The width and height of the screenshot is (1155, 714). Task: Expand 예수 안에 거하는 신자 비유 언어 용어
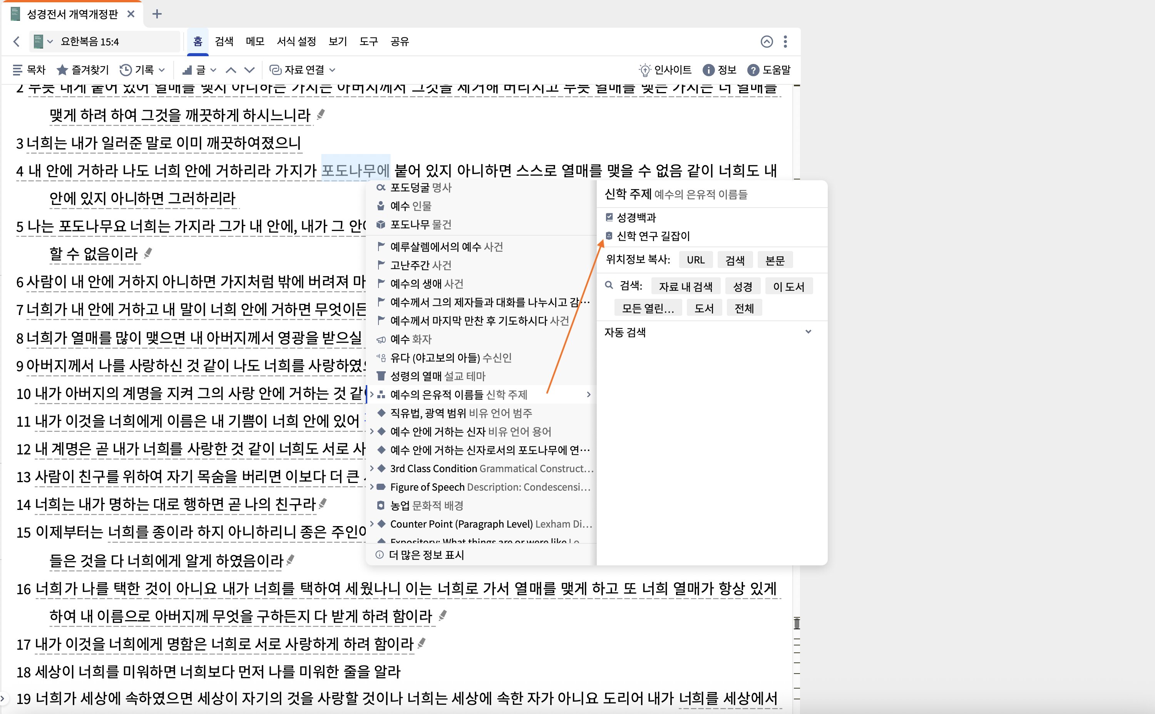pyautogui.click(x=372, y=431)
